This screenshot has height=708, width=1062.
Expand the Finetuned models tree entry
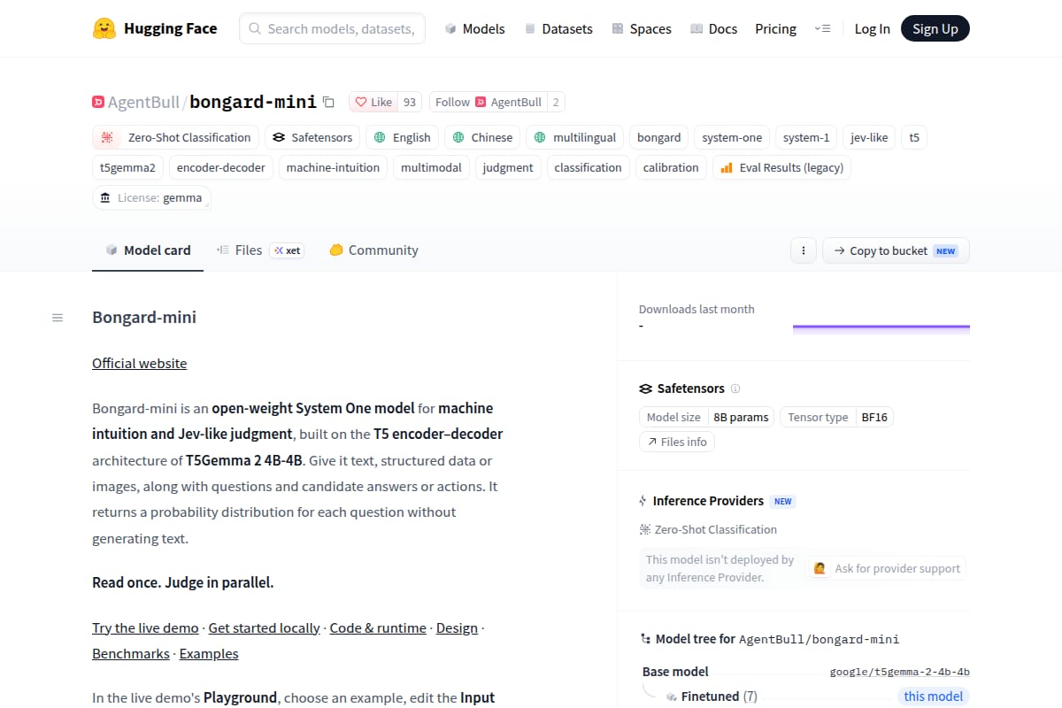712,696
